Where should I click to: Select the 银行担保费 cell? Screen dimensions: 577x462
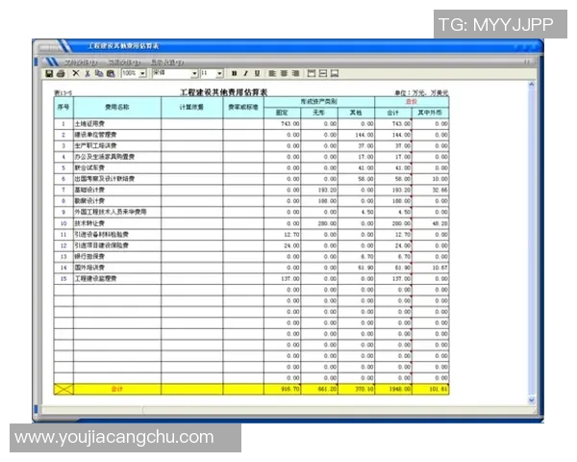pyautogui.click(x=117, y=257)
